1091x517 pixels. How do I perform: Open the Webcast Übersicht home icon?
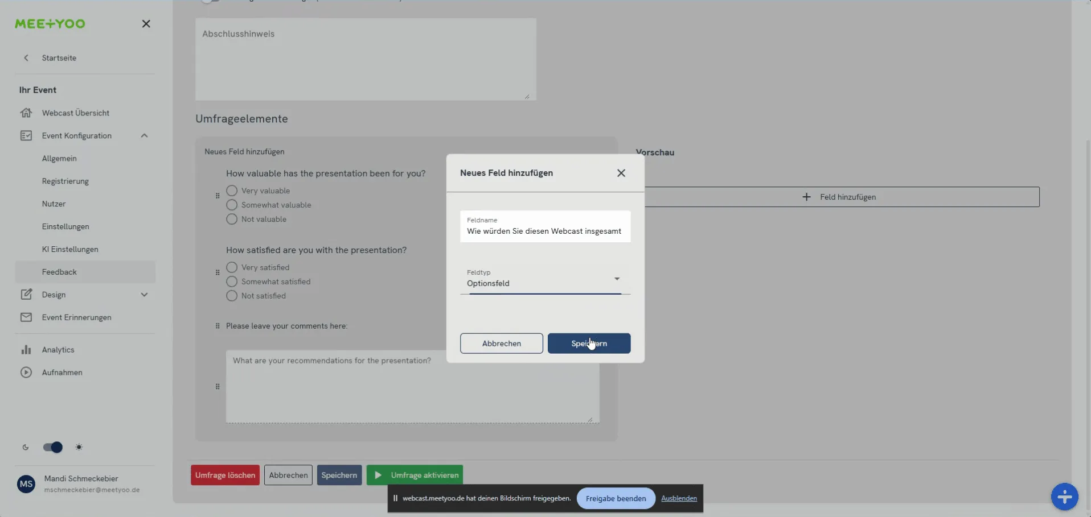26,113
